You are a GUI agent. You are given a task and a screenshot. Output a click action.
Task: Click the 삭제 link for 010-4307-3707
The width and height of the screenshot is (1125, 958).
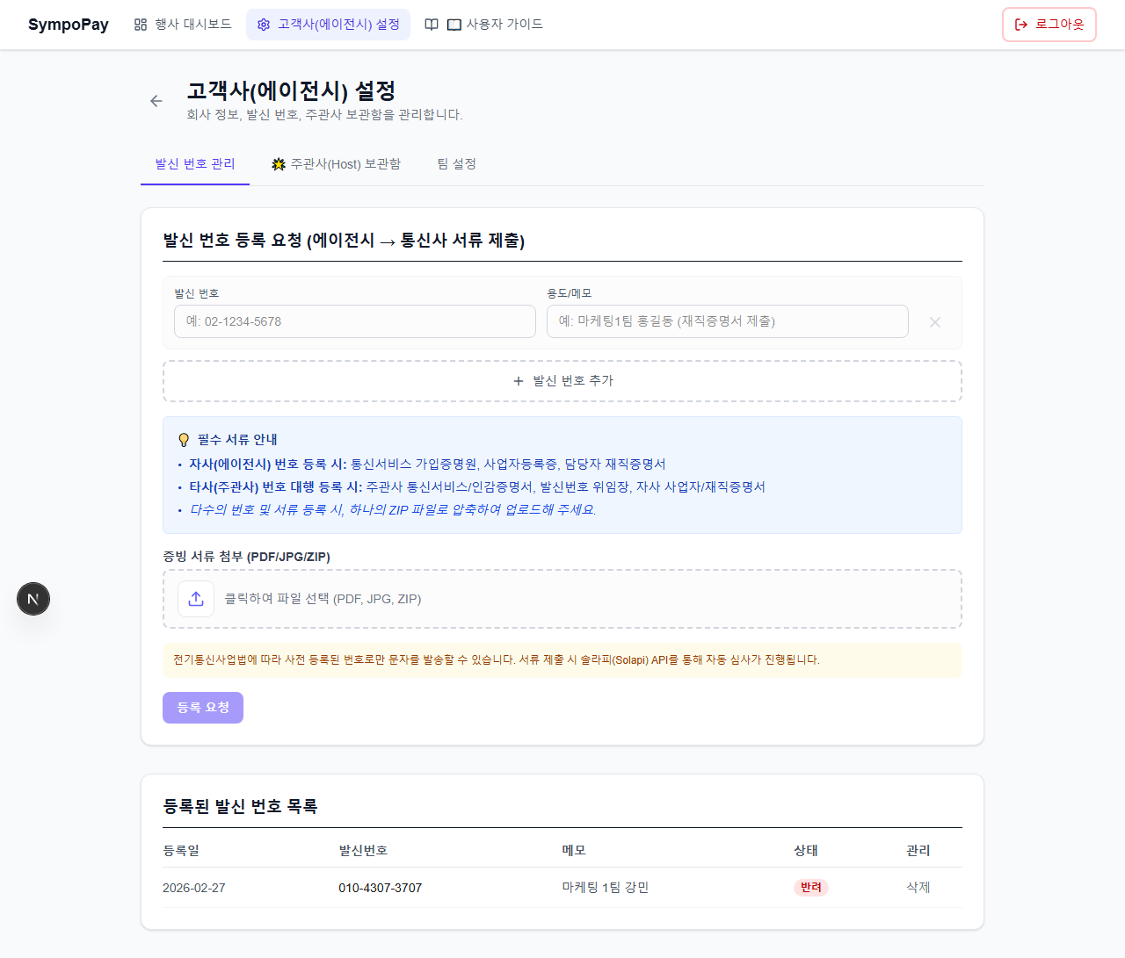[918, 888]
